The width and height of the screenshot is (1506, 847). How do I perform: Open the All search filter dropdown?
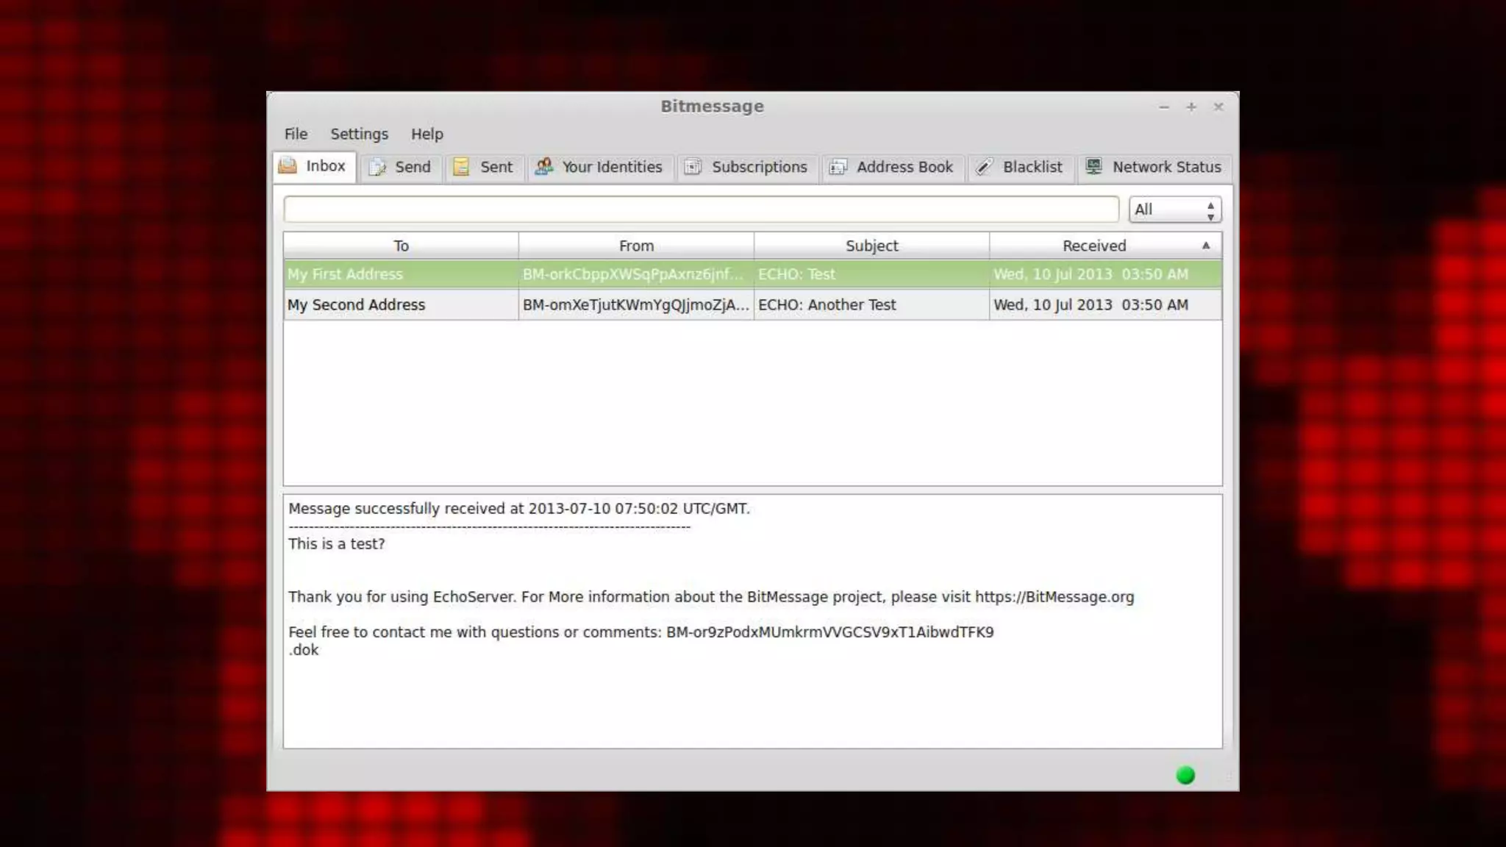1174,210
